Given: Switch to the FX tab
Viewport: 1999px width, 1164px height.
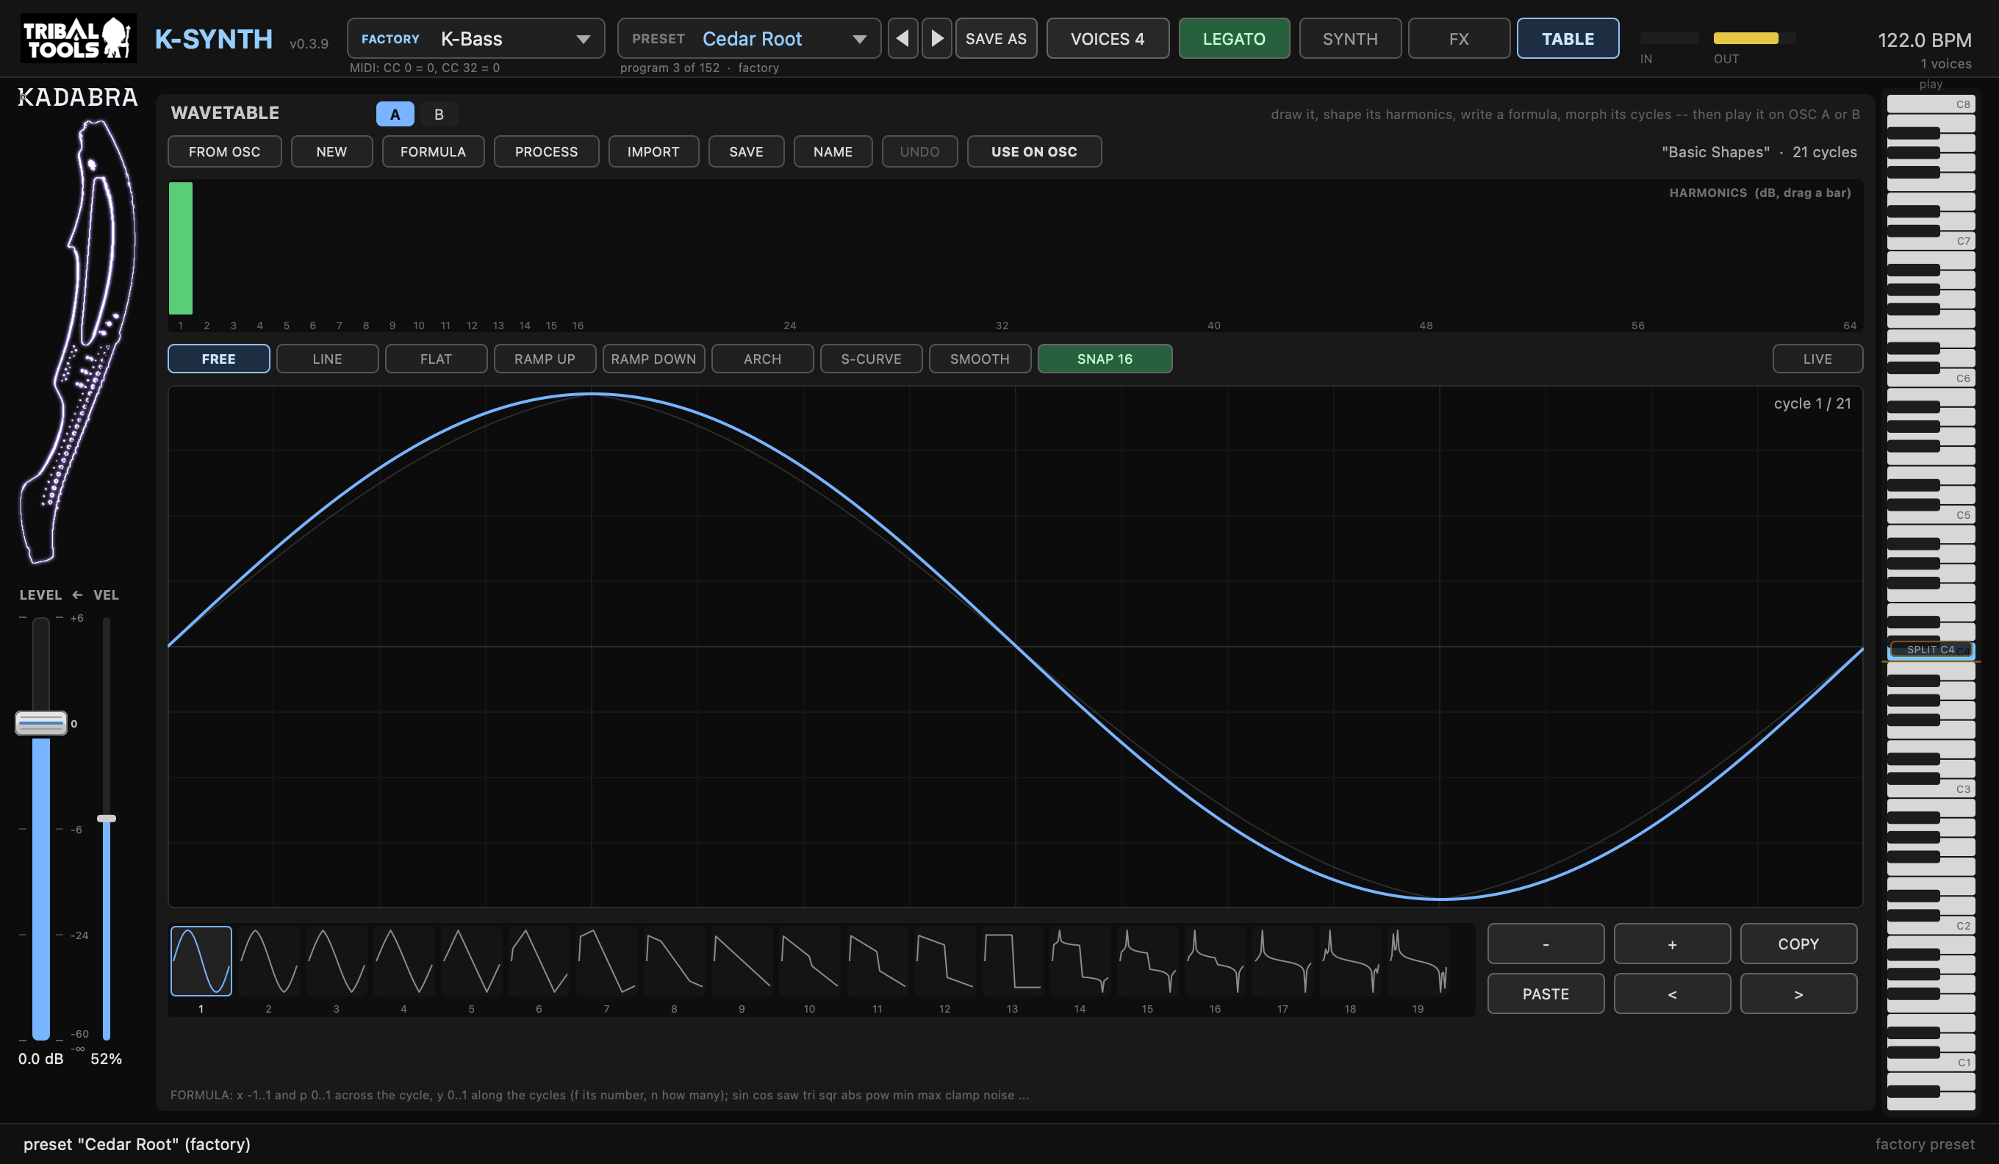Looking at the screenshot, I should coord(1459,38).
